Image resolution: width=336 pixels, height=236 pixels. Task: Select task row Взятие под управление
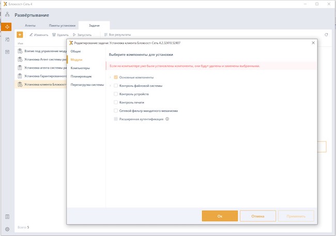(x=41, y=51)
